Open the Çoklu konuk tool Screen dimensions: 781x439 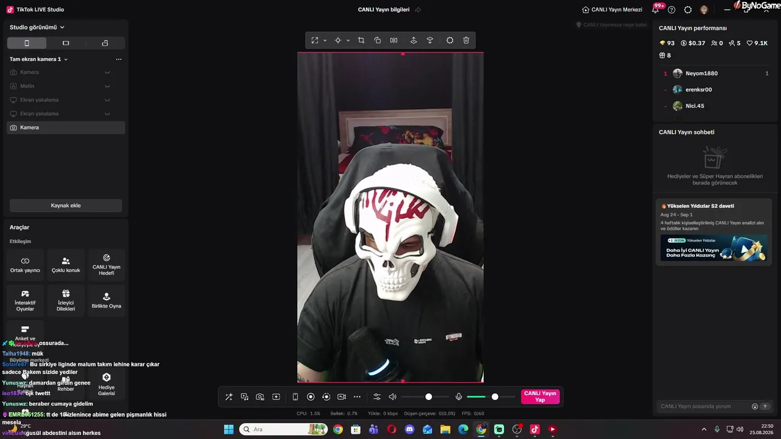click(66, 265)
